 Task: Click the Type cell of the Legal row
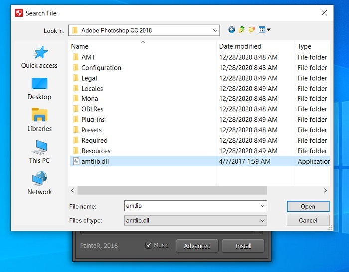pos(312,78)
